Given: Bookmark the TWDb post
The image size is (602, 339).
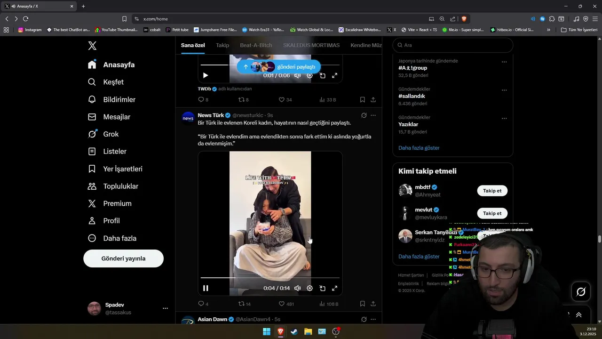Looking at the screenshot, I should (362, 100).
